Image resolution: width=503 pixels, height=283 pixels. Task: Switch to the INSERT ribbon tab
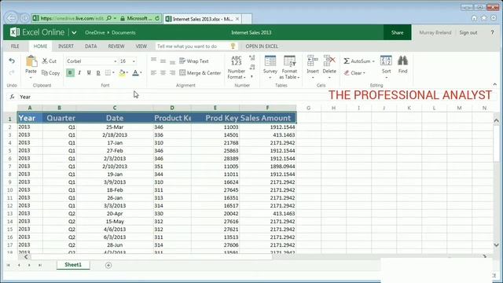(x=66, y=46)
